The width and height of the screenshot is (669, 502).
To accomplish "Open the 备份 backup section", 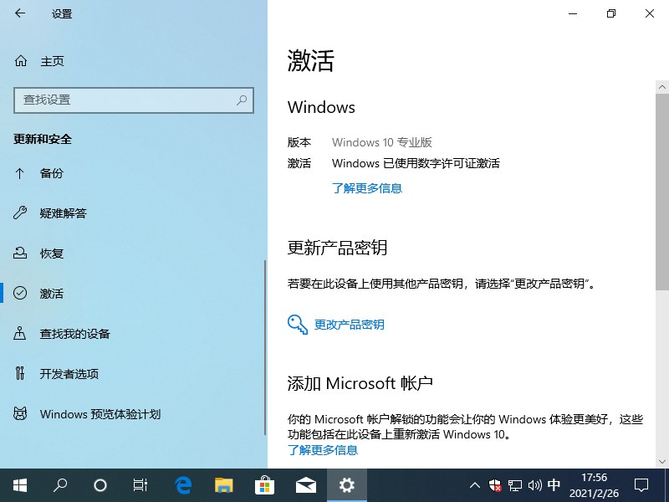I will [51, 173].
